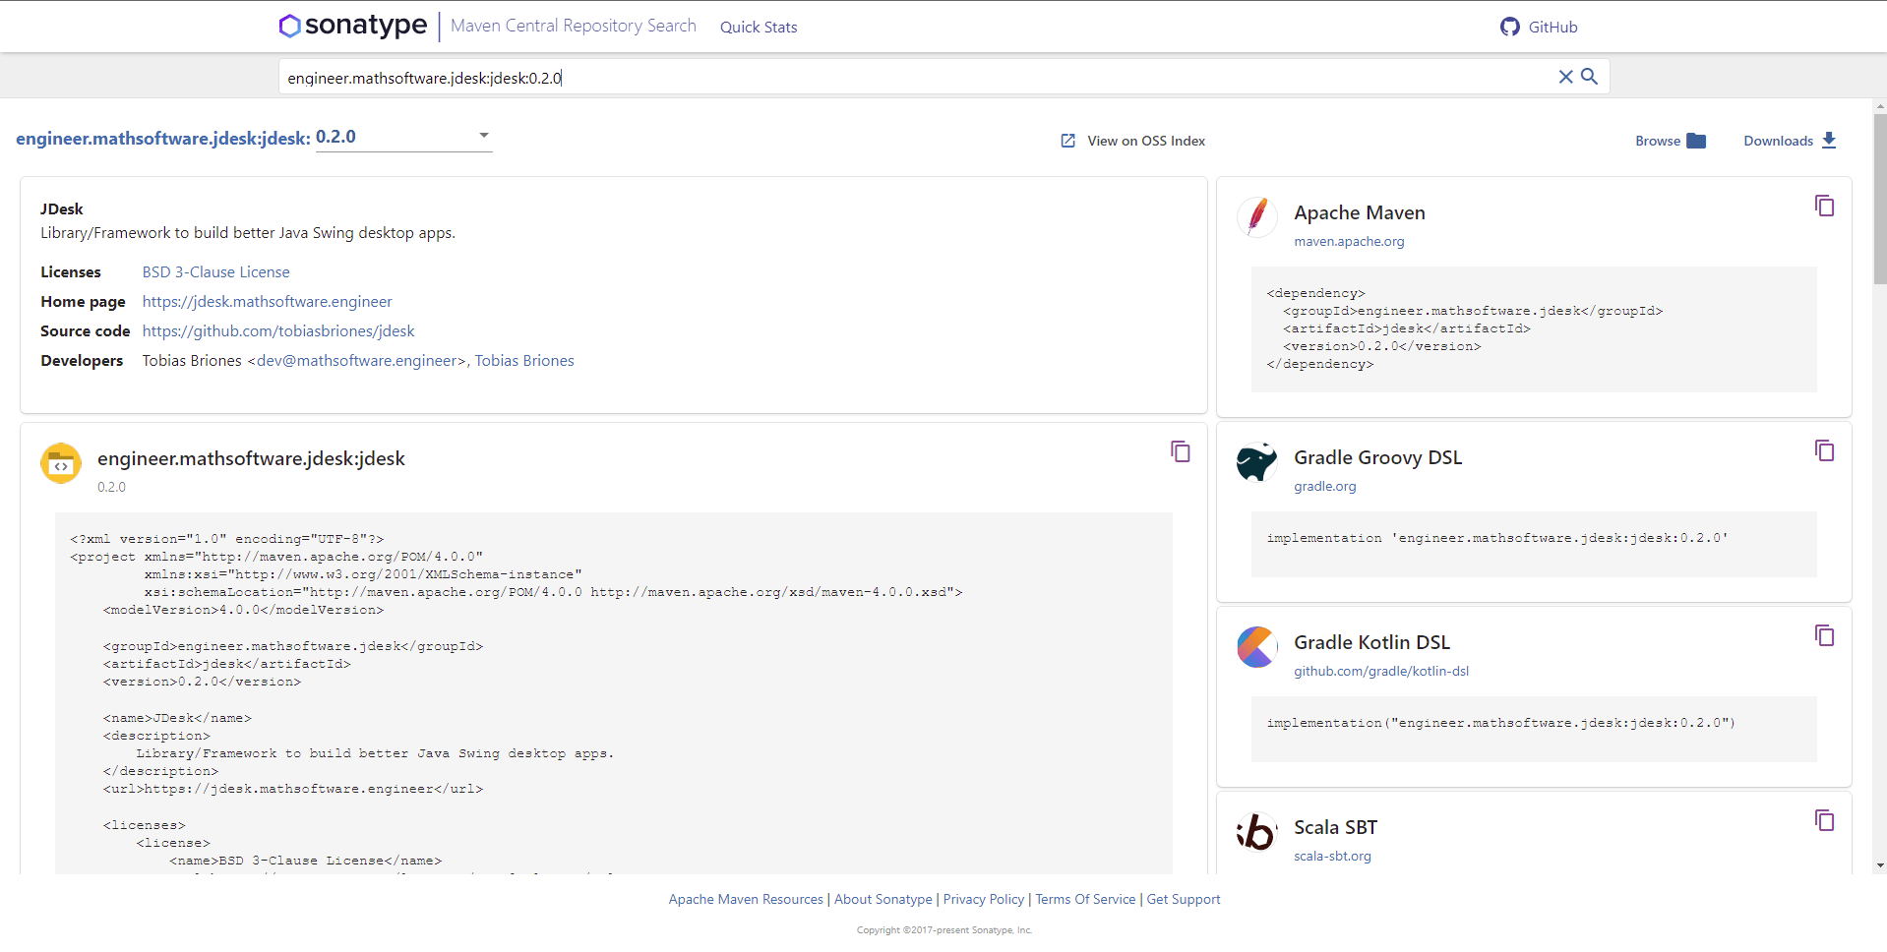Screen dimensions: 1887x952
Task: Click the Browse folder icon
Action: tap(1696, 141)
